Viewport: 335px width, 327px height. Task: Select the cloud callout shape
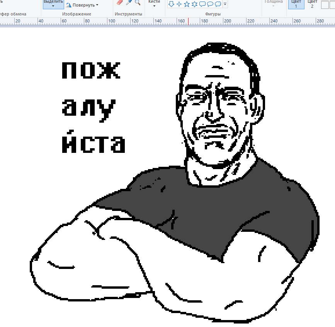click(218, 4)
